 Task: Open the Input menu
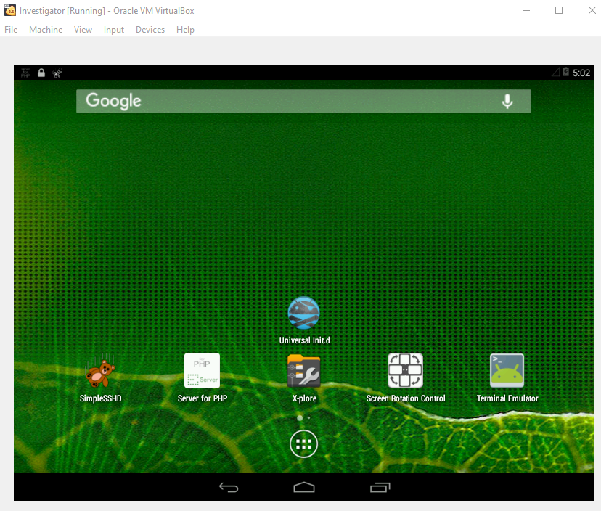pos(114,30)
